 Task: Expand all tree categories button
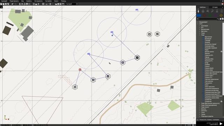(223, 19)
